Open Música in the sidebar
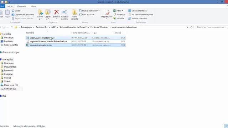The width and height of the screenshot is (228, 128). (7, 78)
